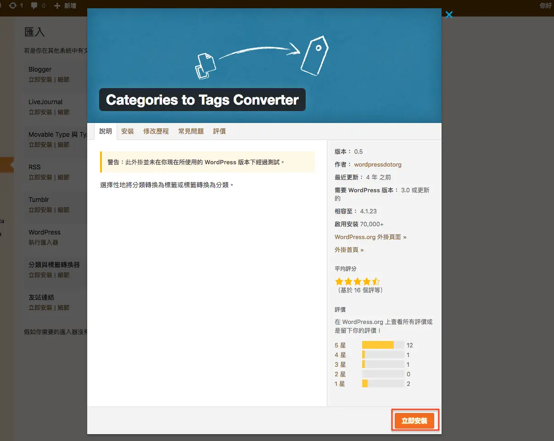Open the 修改歷程 tab
Screen dimensions: 554x441
(x=156, y=131)
